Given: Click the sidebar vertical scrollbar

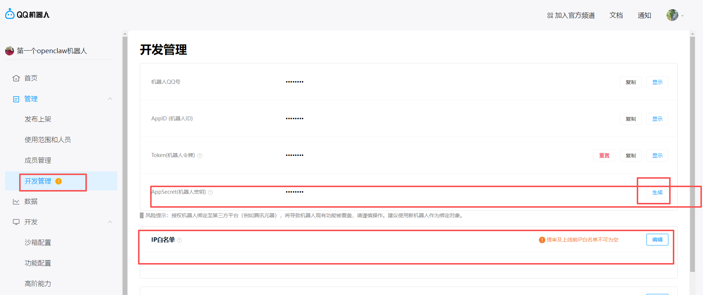Looking at the screenshot, I should coord(125,165).
